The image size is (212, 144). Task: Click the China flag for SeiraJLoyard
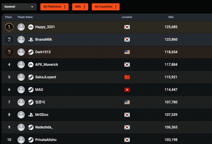[127, 77]
